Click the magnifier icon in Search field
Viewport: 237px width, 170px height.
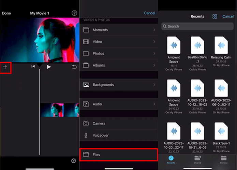point(165,27)
